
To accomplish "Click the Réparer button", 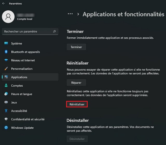I will click(76, 83).
